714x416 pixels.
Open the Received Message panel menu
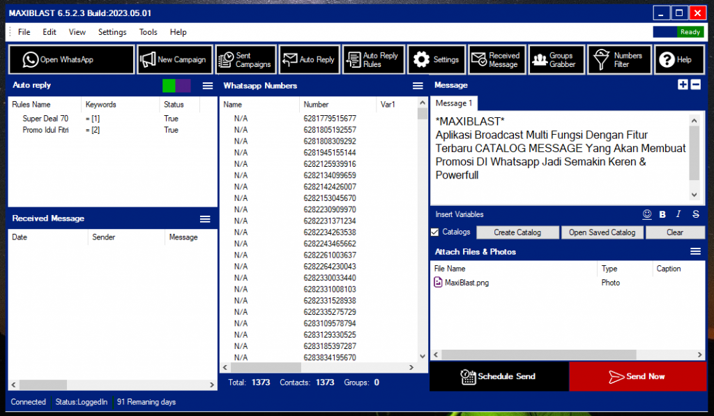205,218
